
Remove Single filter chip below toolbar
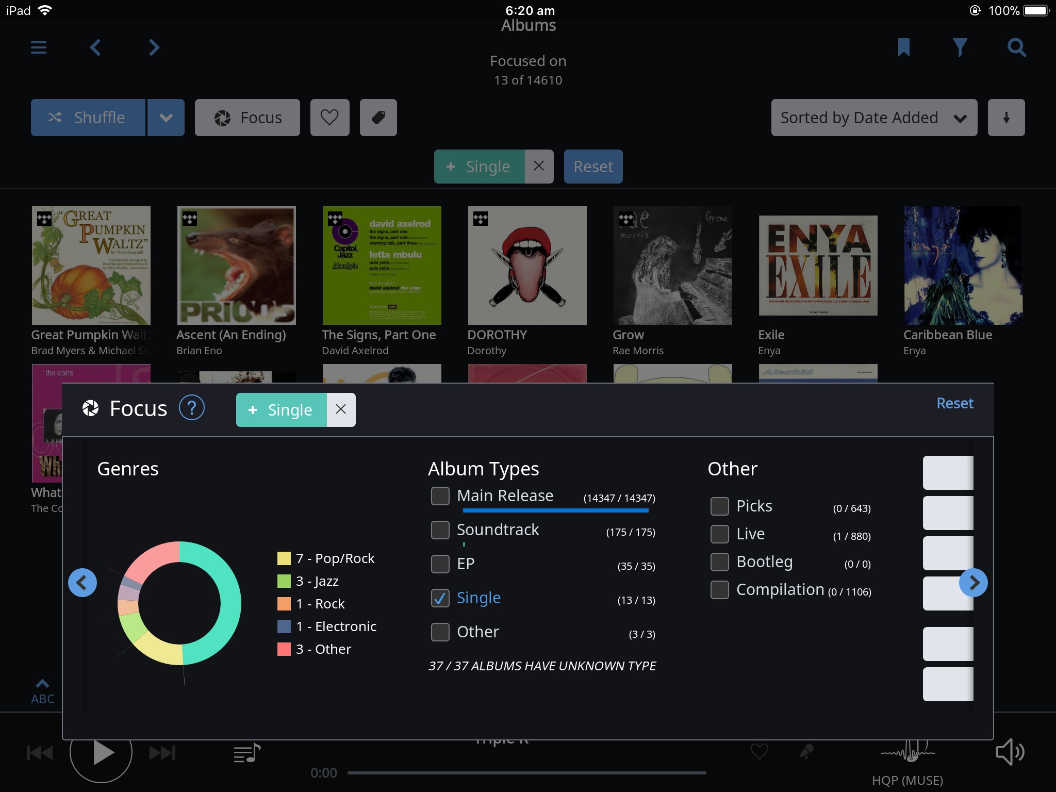coord(539,166)
